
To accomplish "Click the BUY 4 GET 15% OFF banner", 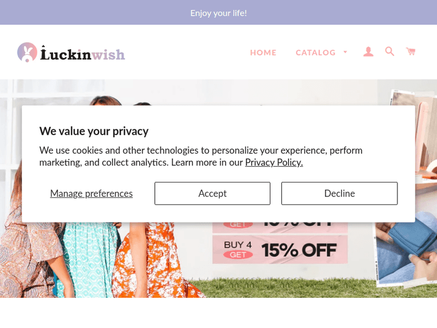I will [x=280, y=250].
